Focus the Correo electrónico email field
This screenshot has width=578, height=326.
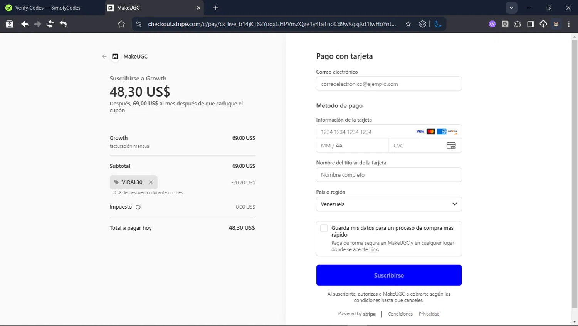389,84
